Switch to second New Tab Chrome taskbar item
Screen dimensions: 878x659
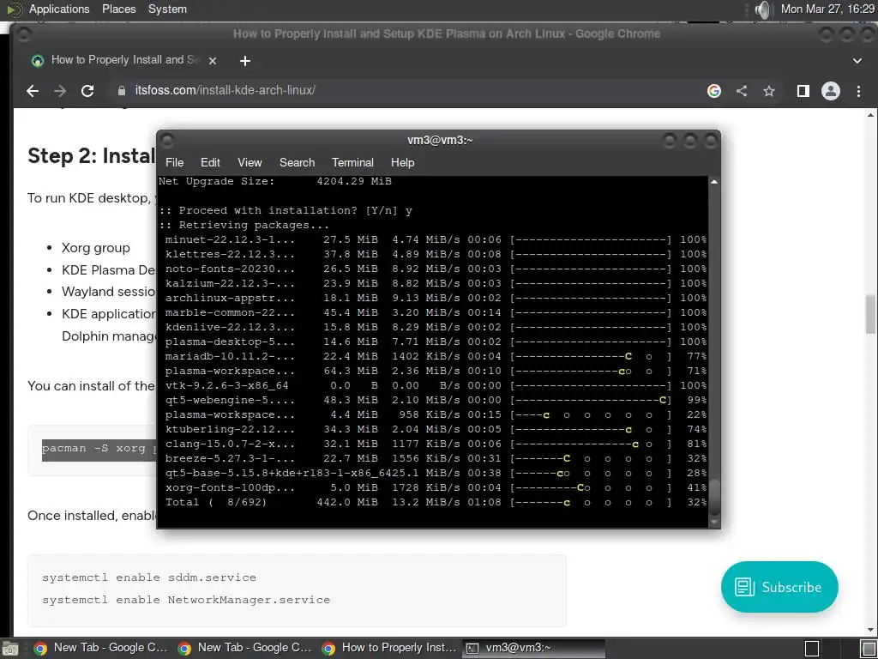244,648
